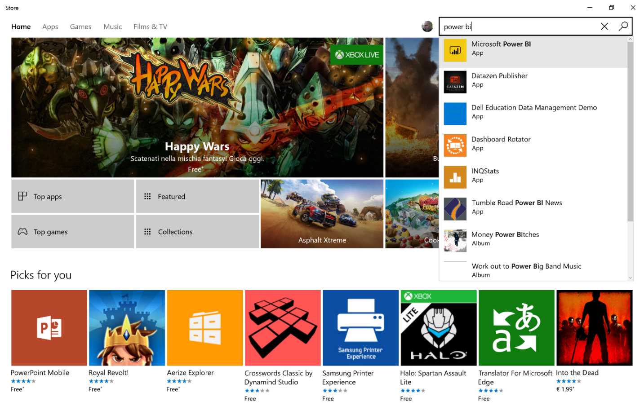Screen dimensions: 644x410
Task: Click the search magnifier icon
Action: point(623,26)
